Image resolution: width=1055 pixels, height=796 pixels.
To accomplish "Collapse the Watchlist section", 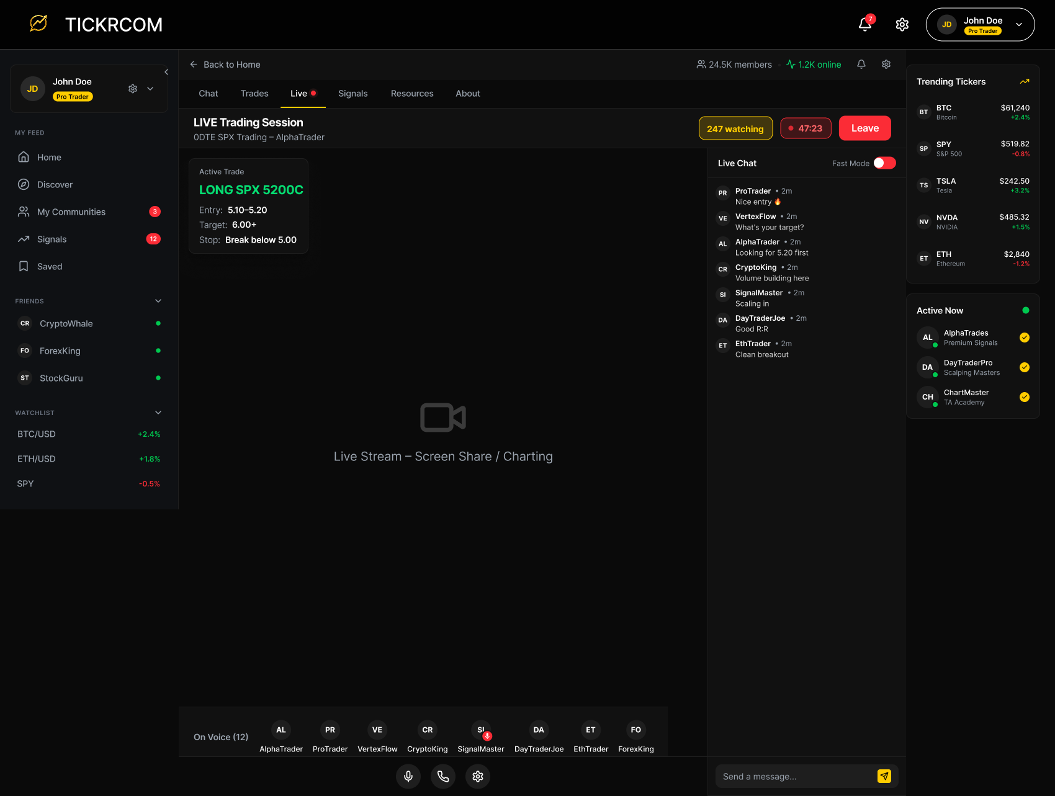I will click(158, 413).
